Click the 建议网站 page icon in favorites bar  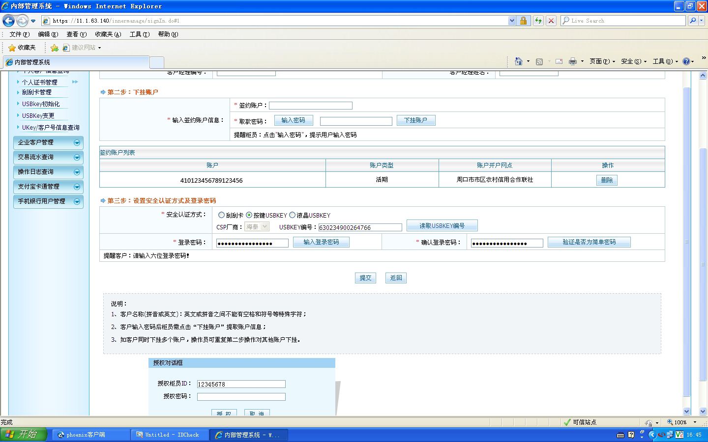coord(66,48)
